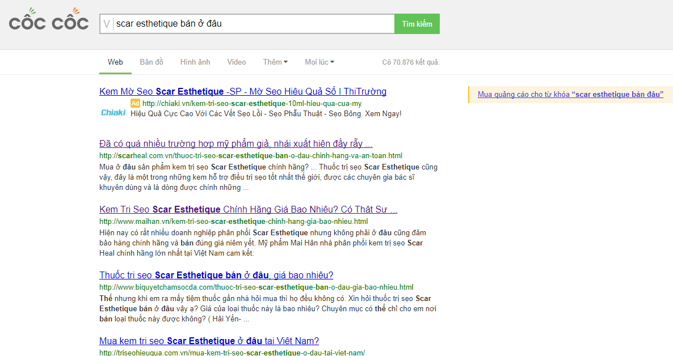Open 'Thuốc trị sẹo Scar Esthetique bán ở đâu' result

[x=216, y=276]
